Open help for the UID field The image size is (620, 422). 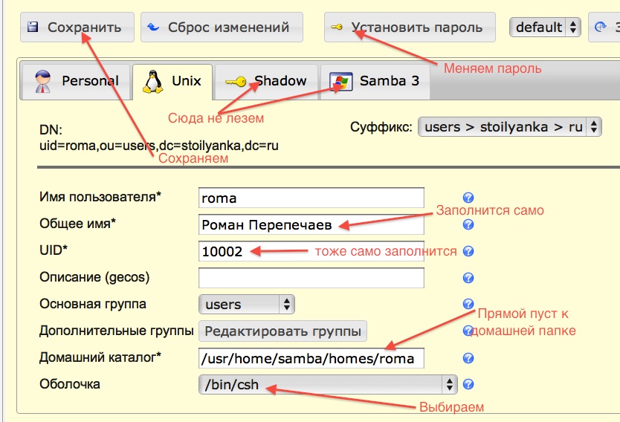468,251
